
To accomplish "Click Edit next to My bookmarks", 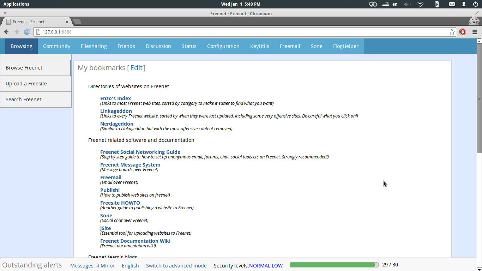I will pos(136,68).
